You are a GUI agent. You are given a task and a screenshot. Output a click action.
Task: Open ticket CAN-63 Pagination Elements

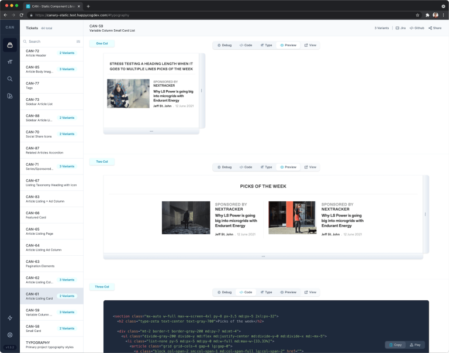[51, 263]
